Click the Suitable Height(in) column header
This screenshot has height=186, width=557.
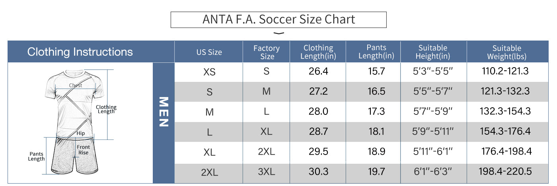click(x=432, y=52)
